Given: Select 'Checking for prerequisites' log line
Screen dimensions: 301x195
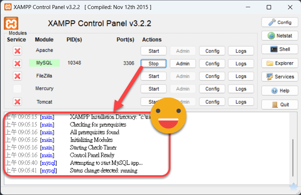Looking at the screenshot, I should (98, 125).
